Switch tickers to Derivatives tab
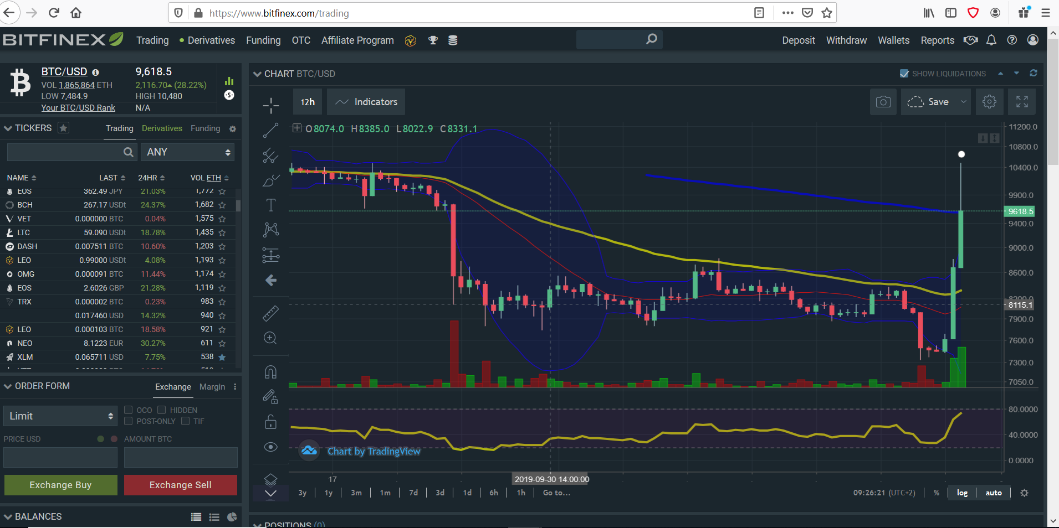This screenshot has width=1059, height=528. click(162, 128)
